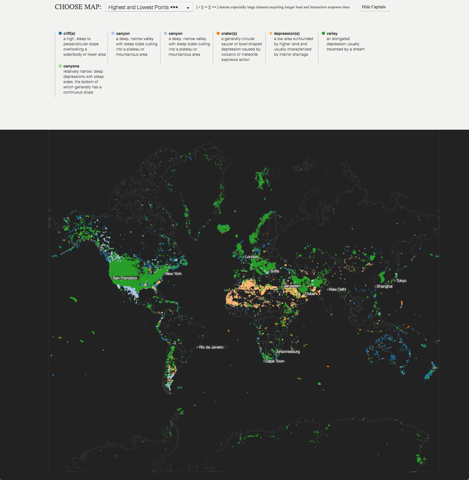Click the Hide Capitals link
Image resolution: width=469 pixels, height=480 pixels.
click(x=373, y=7)
